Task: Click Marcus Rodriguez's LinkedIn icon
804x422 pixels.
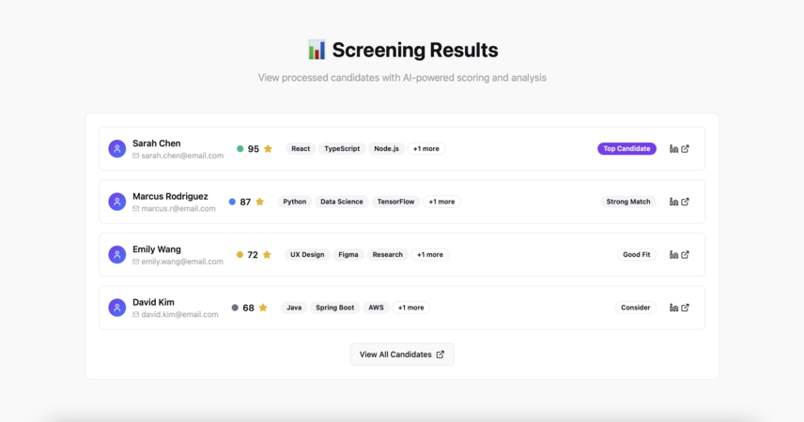Action: [x=673, y=202]
